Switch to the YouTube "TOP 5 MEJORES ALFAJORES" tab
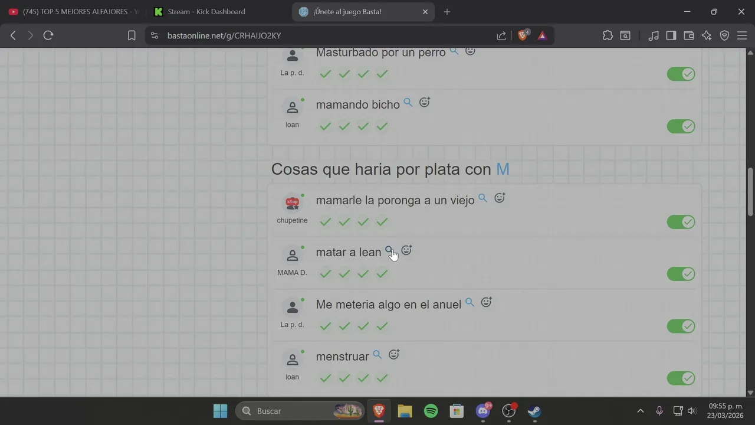This screenshot has width=755, height=425. (x=73, y=12)
